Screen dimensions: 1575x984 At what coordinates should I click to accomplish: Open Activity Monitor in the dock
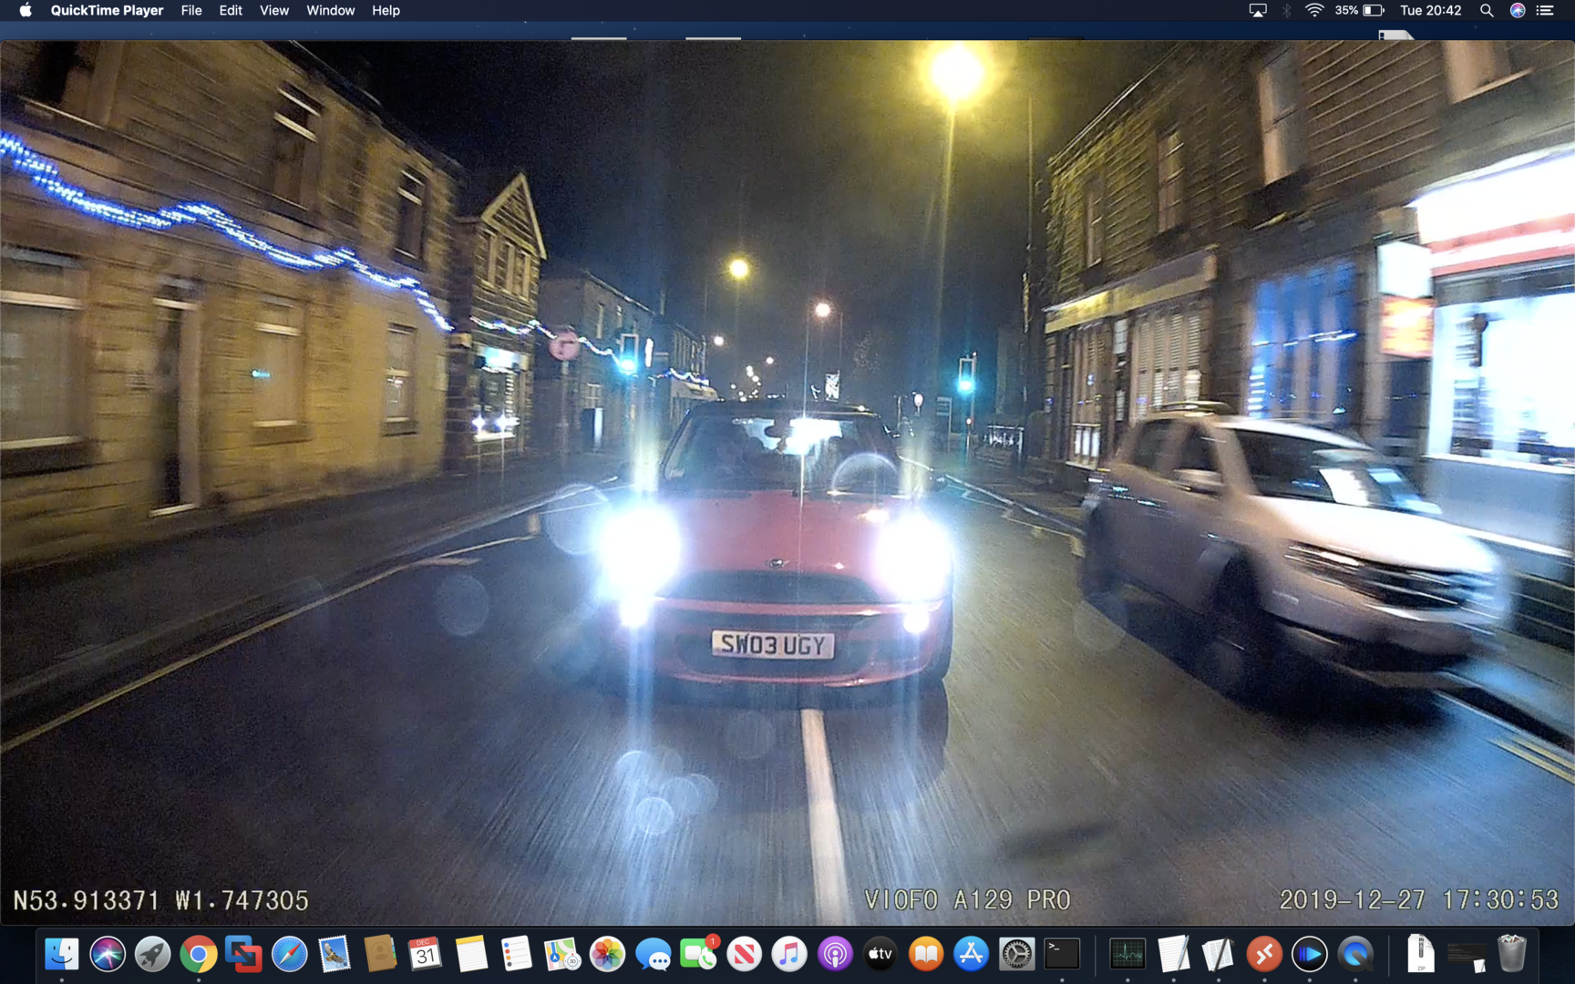(1127, 954)
